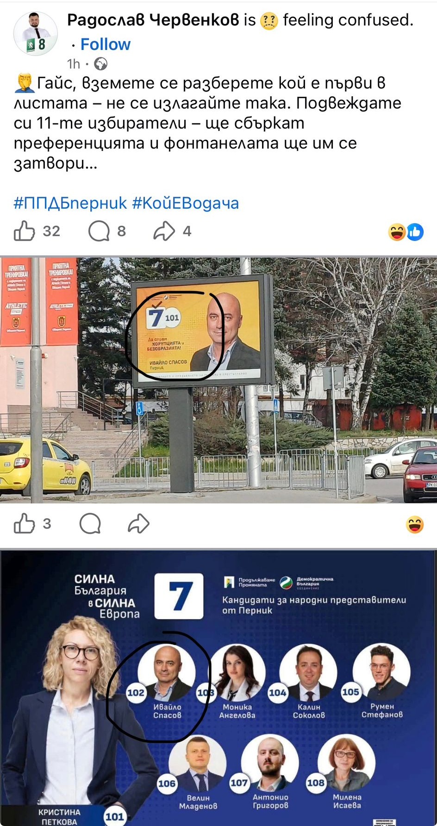Open comments on the main post

point(99,231)
